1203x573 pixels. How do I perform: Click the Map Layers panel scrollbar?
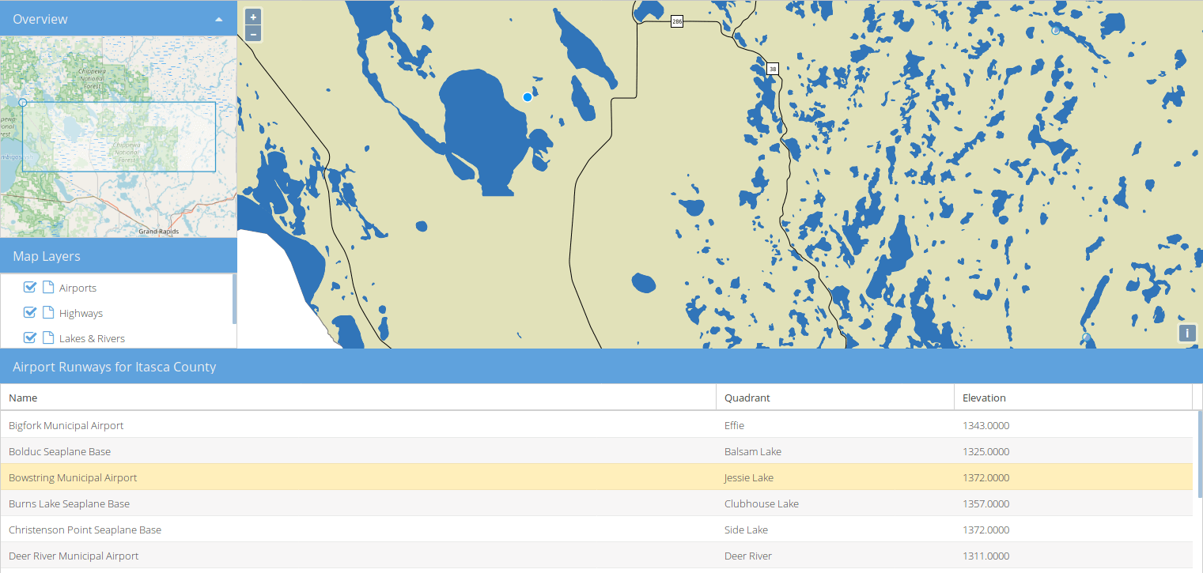234,300
